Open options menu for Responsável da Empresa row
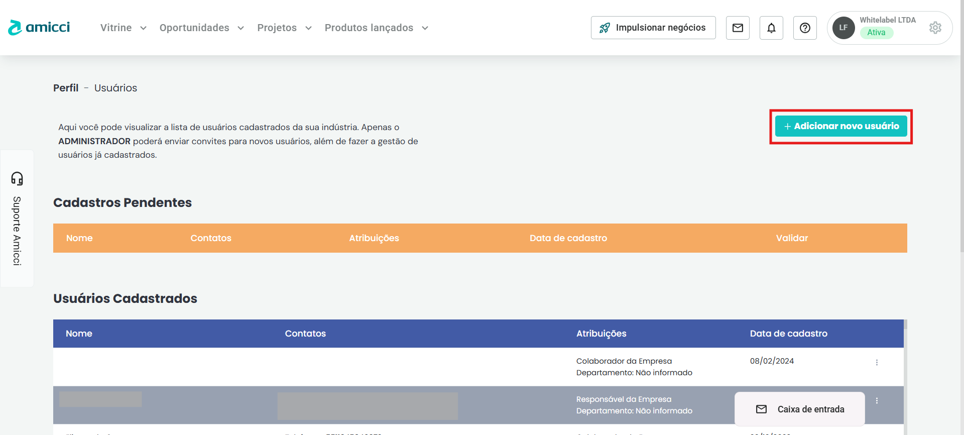The width and height of the screenshot is (964, 435). coord(877,400)
